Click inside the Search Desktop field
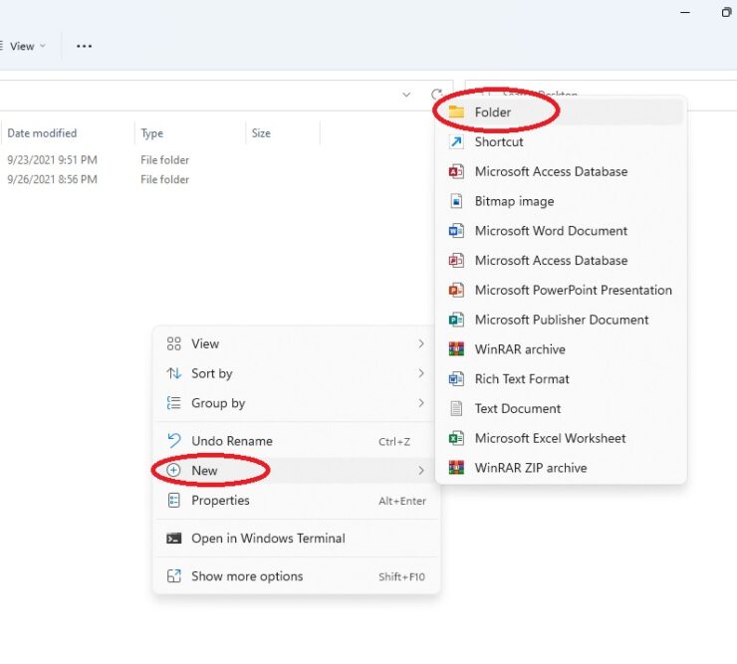This screenshot has height=664, width=737. (x=601, y=95)
